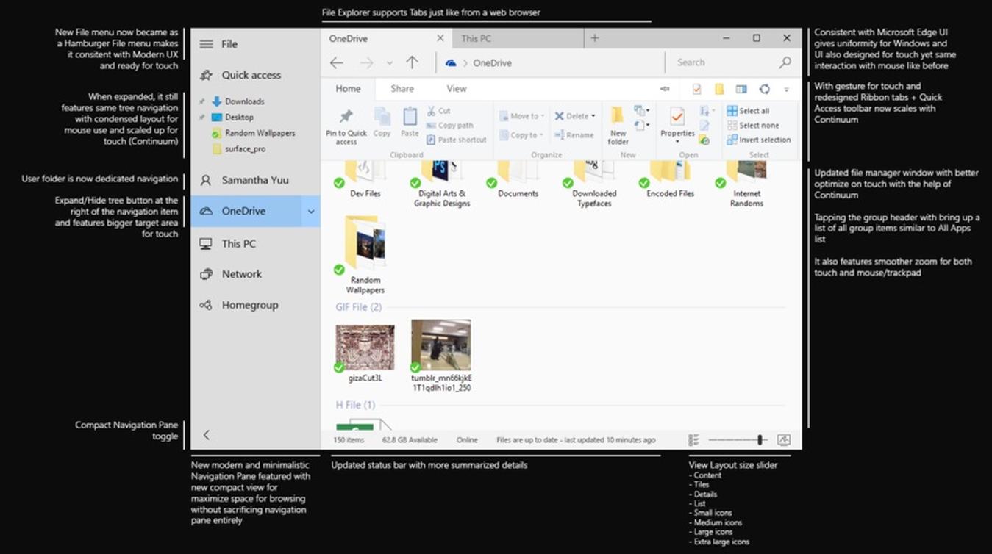This screenshot has height=554, width=992.
Task: Click Invert selection in the ribbon
Action: coord(759,140)
